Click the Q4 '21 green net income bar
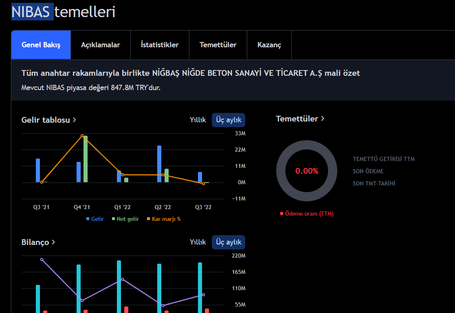Screen dimensions: 455x313 click(86, 159)
